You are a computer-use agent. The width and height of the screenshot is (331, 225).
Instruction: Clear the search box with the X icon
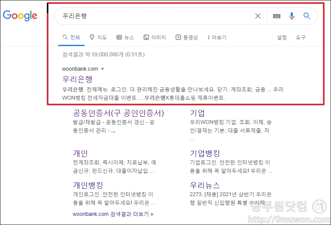pos(258,16)
